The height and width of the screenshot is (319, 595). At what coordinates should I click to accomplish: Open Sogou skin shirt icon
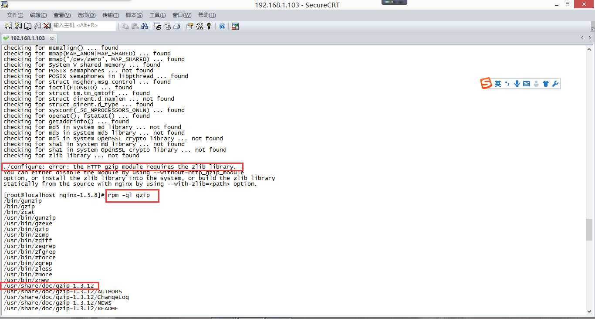pos(545,84)
